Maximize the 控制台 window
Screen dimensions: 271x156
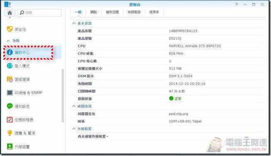(x=254, y=4)
